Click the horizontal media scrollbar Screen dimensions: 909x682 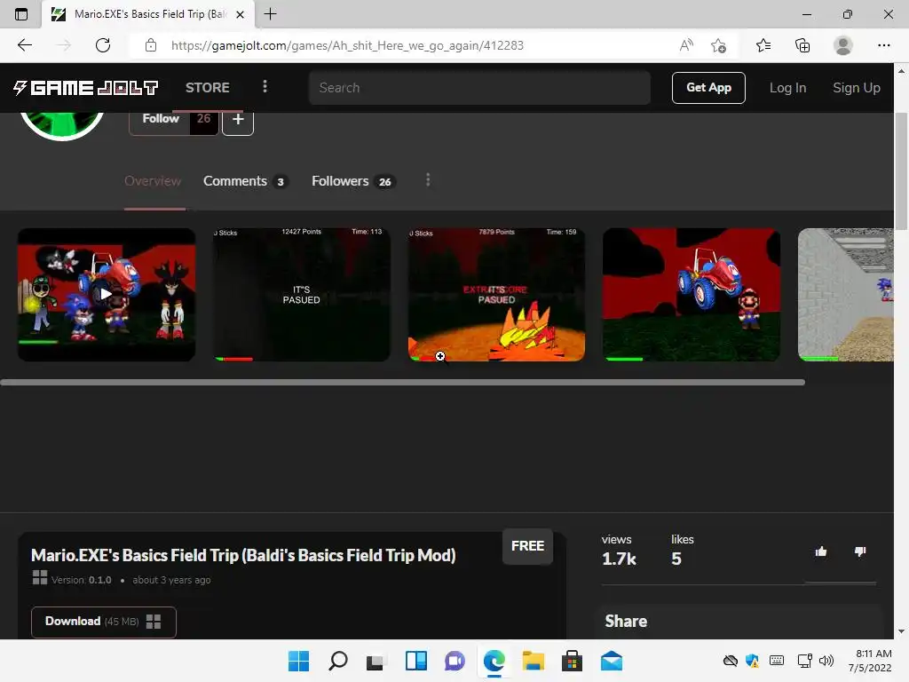click(402, 382)
